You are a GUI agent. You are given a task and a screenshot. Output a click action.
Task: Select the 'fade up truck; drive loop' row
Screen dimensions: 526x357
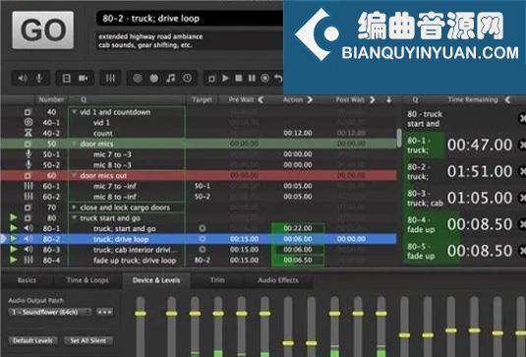click(x=199, y=260)
